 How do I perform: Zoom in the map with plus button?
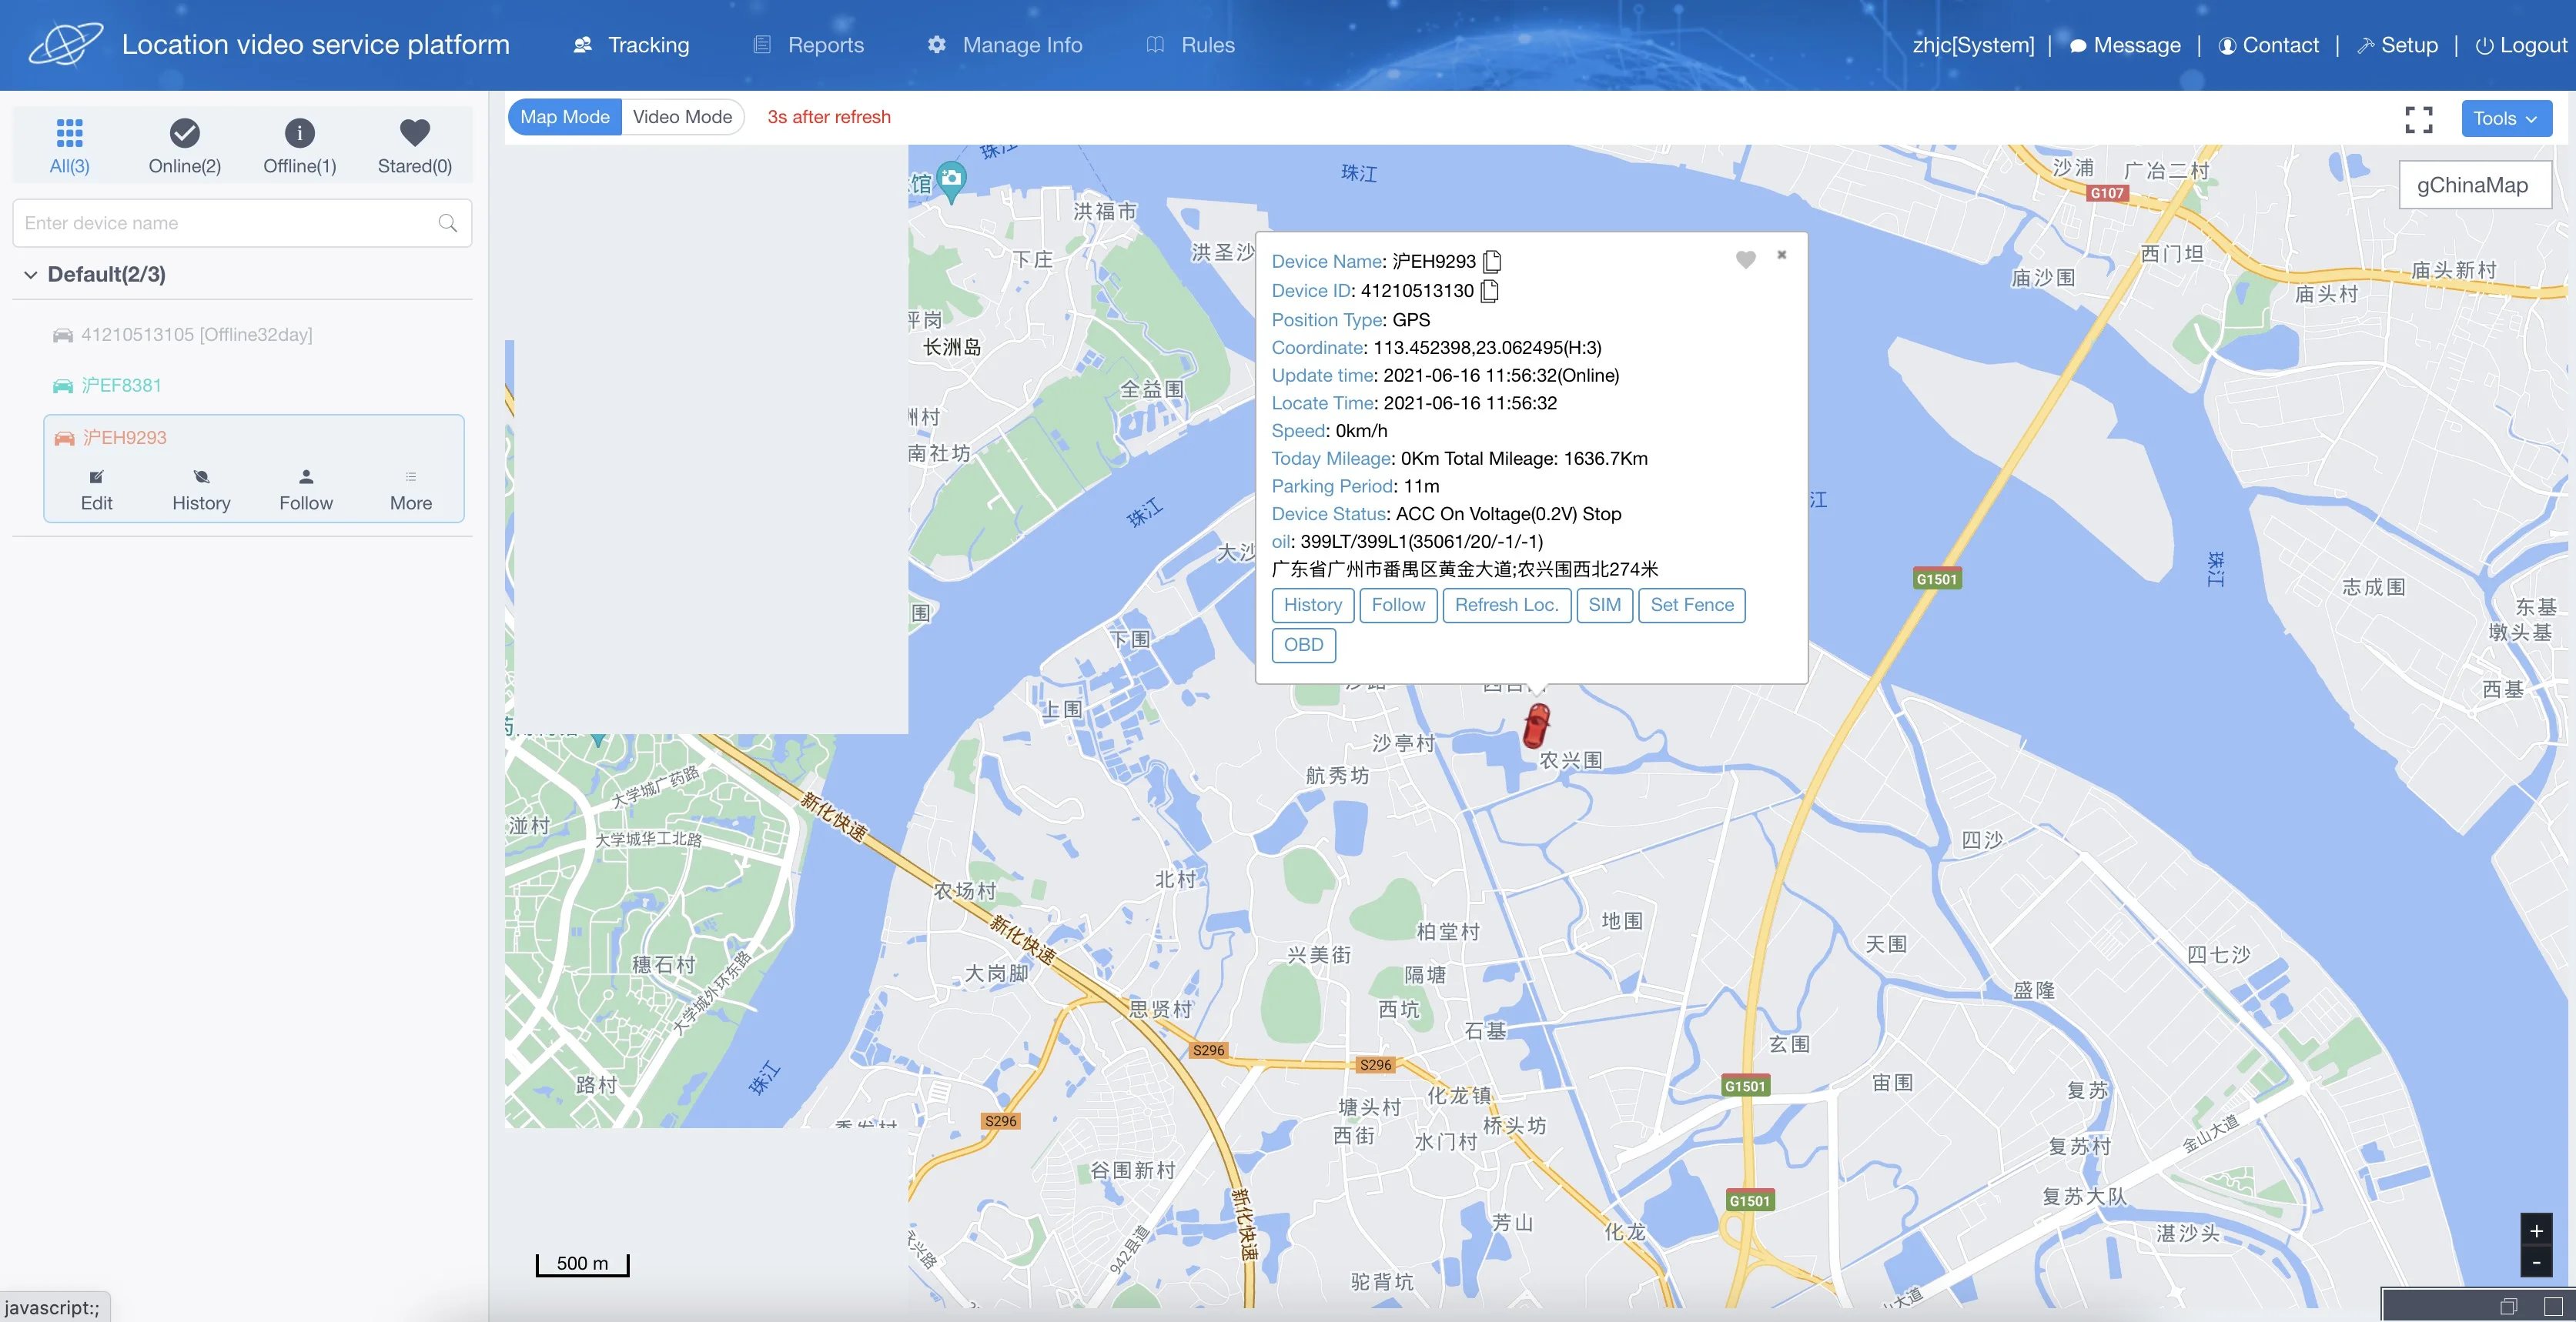pyautogui.click(x=2535, y=1231)
